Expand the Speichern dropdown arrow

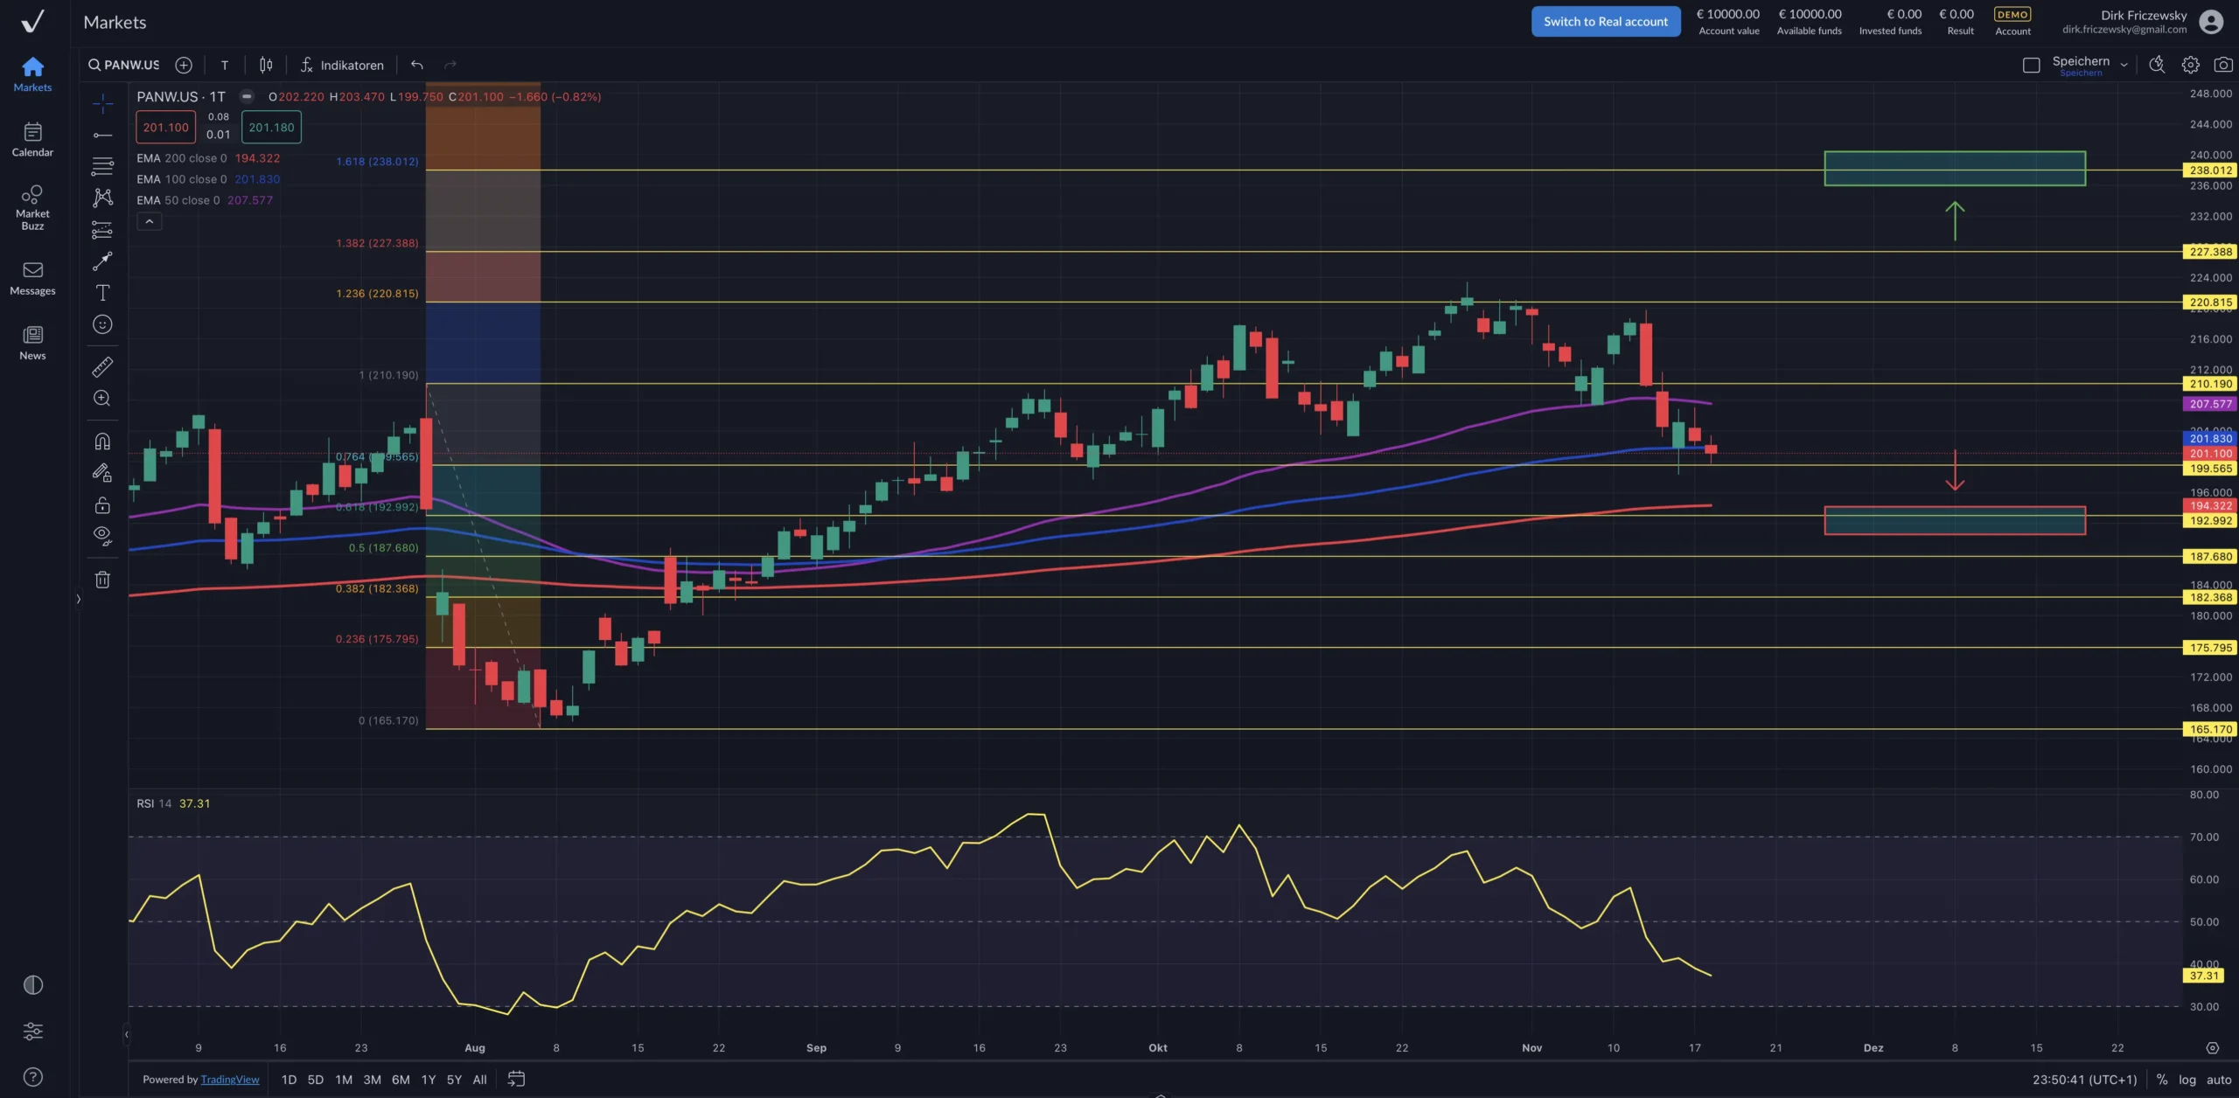tap(2124, 65)
